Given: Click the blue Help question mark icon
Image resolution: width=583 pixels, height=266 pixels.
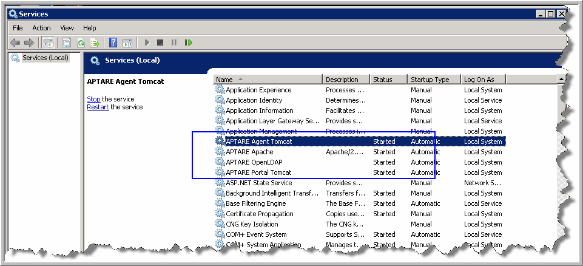Looking at the screenshot, I should coord(113,43).
